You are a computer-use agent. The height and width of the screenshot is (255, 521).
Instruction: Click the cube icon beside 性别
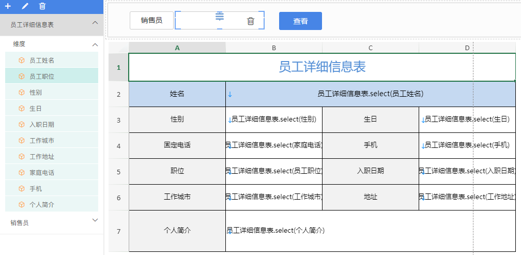click(x=22, y=93)
